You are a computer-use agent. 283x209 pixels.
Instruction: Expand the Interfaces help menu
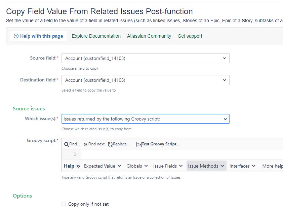pos(242,166)
